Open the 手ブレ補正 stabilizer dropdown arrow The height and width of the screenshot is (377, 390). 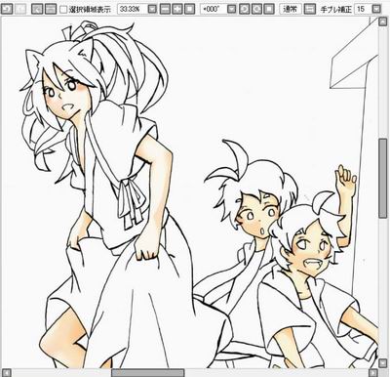[376, 9]
